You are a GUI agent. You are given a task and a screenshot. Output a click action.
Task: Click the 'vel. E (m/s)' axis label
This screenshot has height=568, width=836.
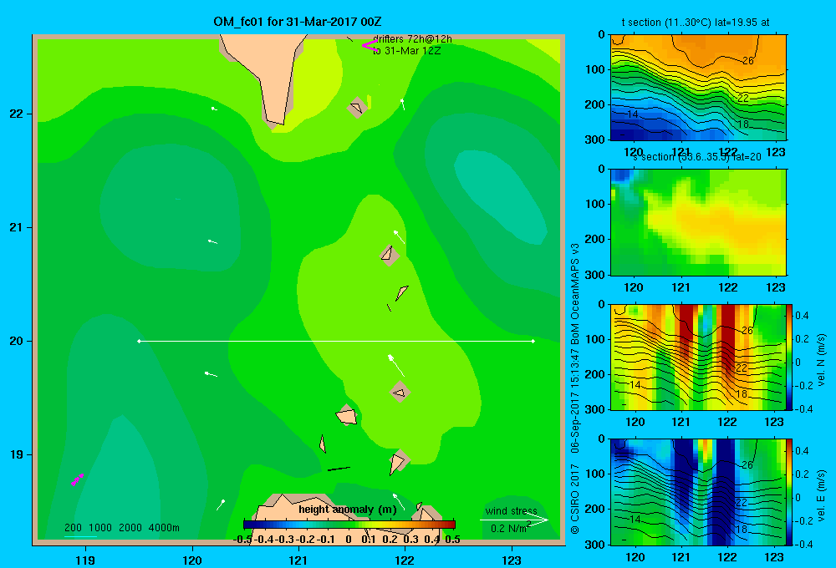(822, 495)
